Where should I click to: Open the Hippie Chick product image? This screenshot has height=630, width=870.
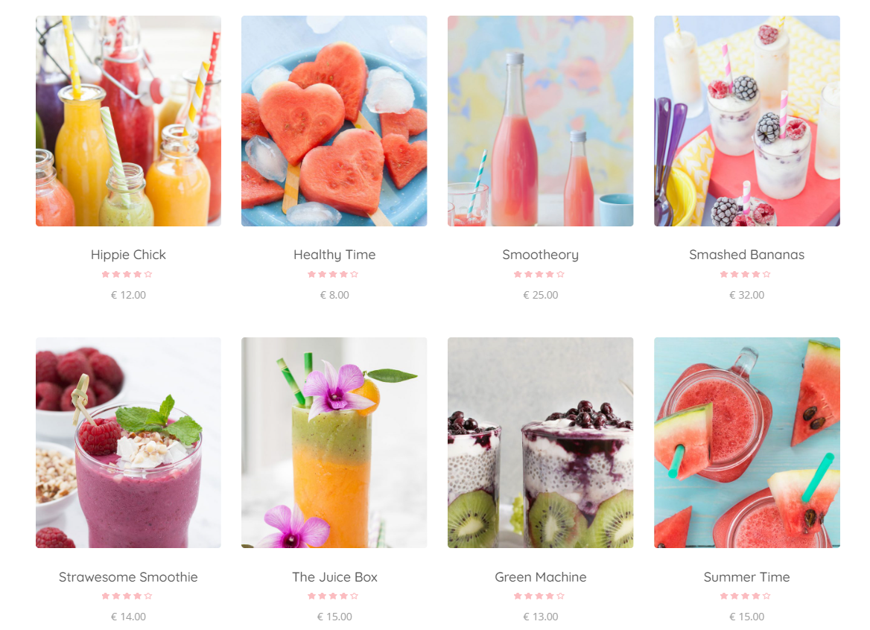tap(128, 121)
